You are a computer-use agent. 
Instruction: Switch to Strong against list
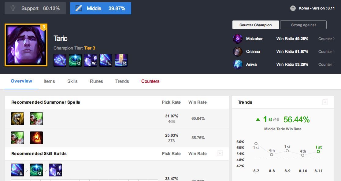(303, 25)
